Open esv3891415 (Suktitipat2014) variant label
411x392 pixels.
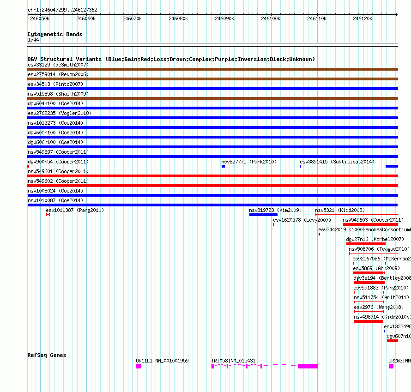coord(337,162)
